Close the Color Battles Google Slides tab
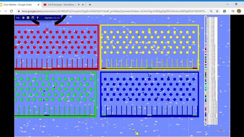Screen dimensions: 244x137 point(39,5)
